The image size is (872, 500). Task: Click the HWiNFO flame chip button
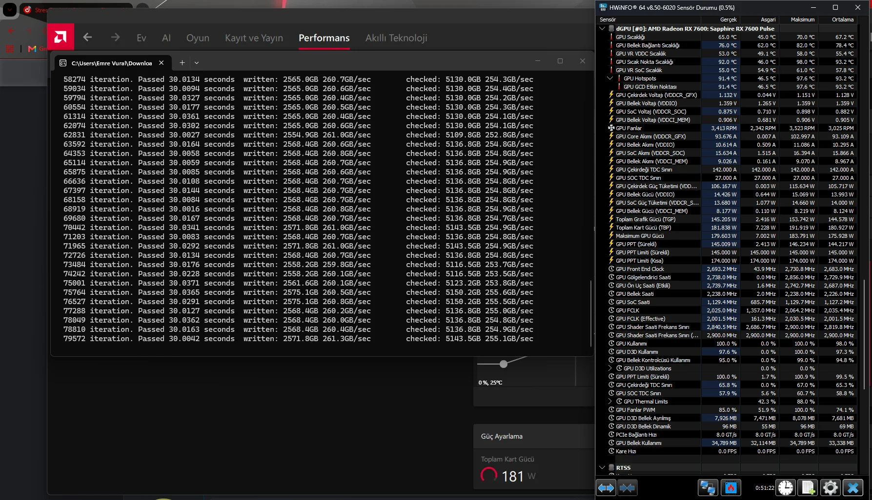pyautogui.click(x=731, y=487)
